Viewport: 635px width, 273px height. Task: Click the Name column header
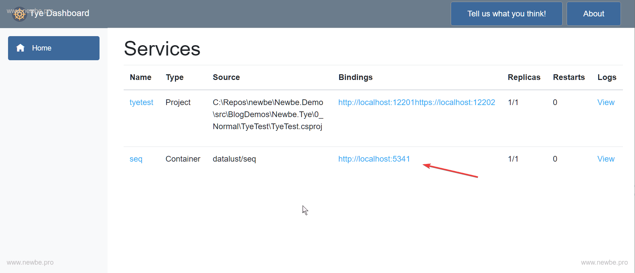[140, 77]
